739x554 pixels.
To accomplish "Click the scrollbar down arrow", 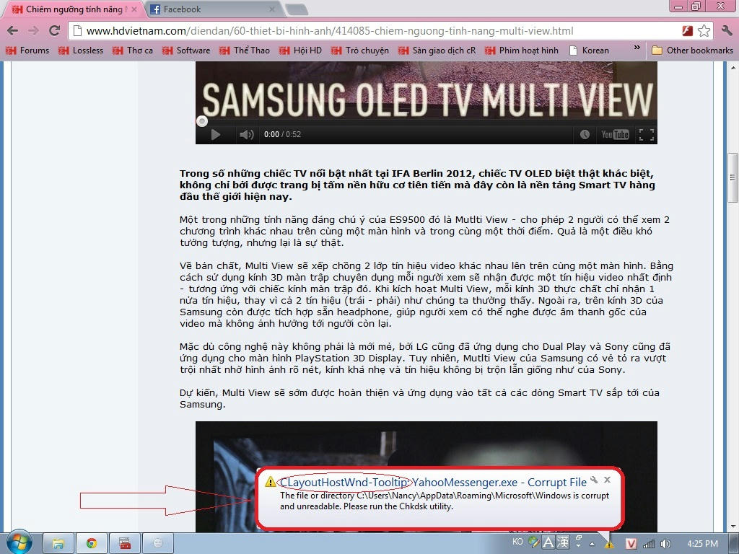I will (x=733, y=527).
